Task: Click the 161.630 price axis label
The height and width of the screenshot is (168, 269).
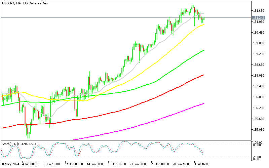Action: [259, 11]
